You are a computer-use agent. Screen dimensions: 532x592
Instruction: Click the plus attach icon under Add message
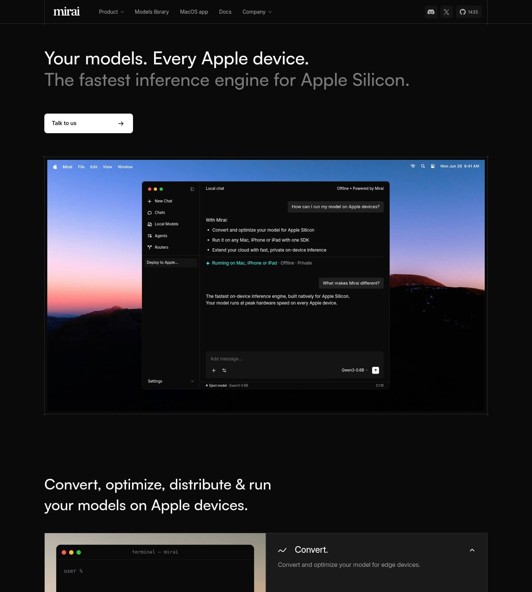pyautogui.click(x=214, y=370)
